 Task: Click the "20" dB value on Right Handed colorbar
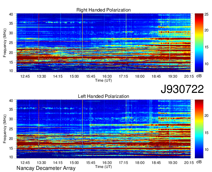click(206, 30)
